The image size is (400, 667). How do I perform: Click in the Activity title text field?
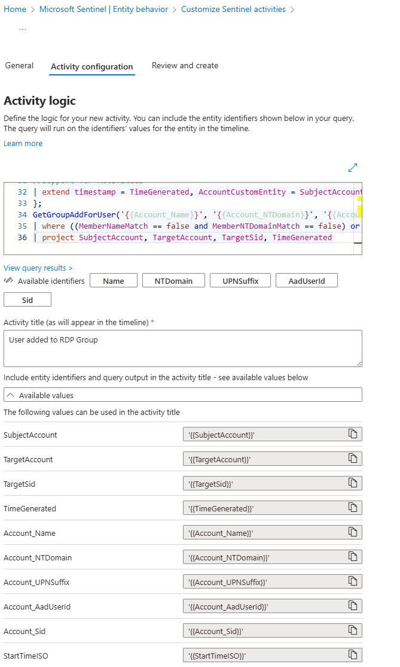(x=182, y=348)
